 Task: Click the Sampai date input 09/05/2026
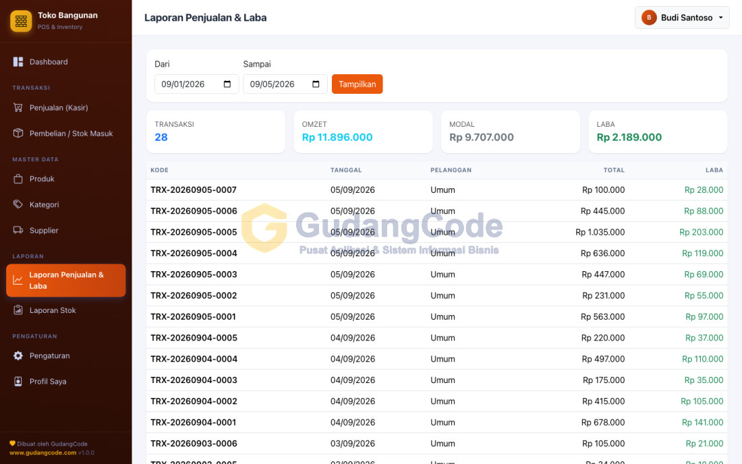point(285,84)
